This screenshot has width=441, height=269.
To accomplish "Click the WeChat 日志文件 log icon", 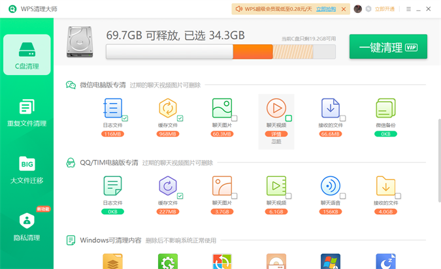I will click(x=112, y=108).
